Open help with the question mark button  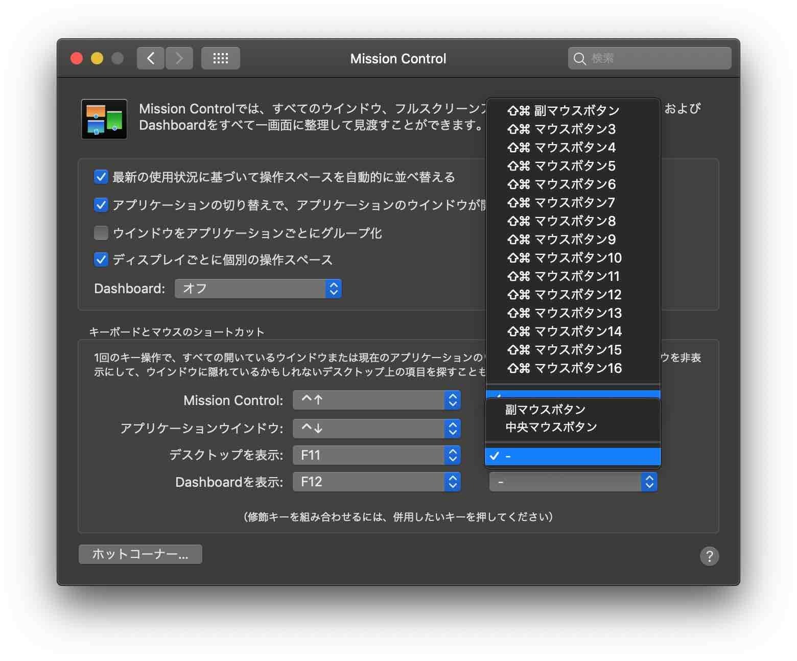click(709, 556)
